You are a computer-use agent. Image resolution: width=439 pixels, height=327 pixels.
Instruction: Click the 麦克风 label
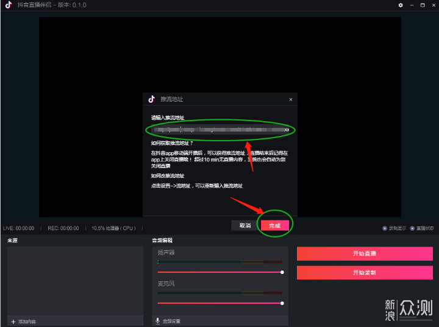(x=166, y=284)
